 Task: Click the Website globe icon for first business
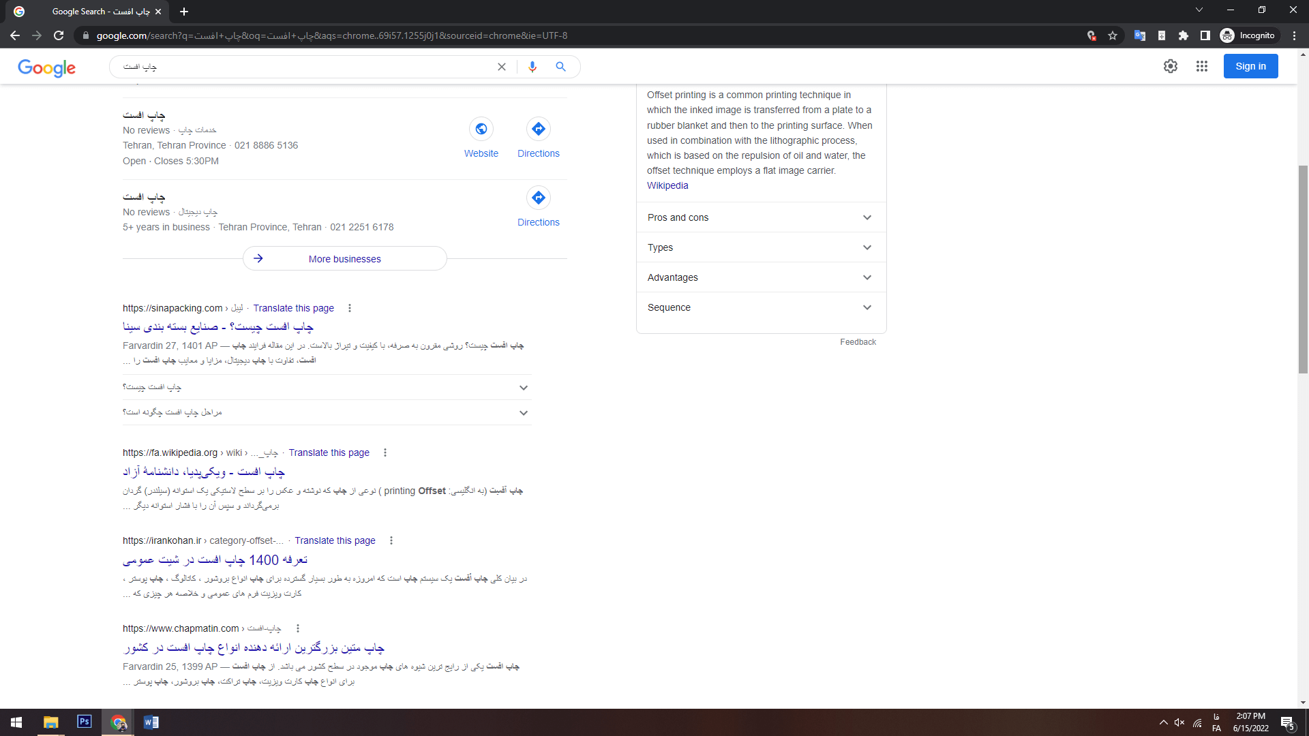(x=481, y=129)
